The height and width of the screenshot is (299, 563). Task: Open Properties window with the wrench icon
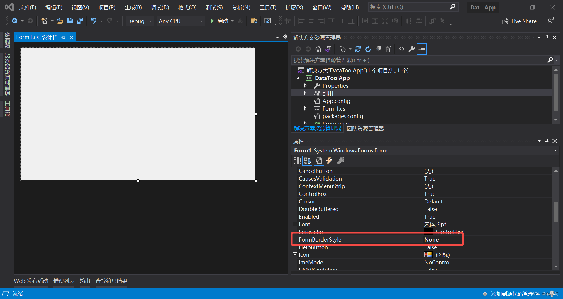(x=412, y=49)
